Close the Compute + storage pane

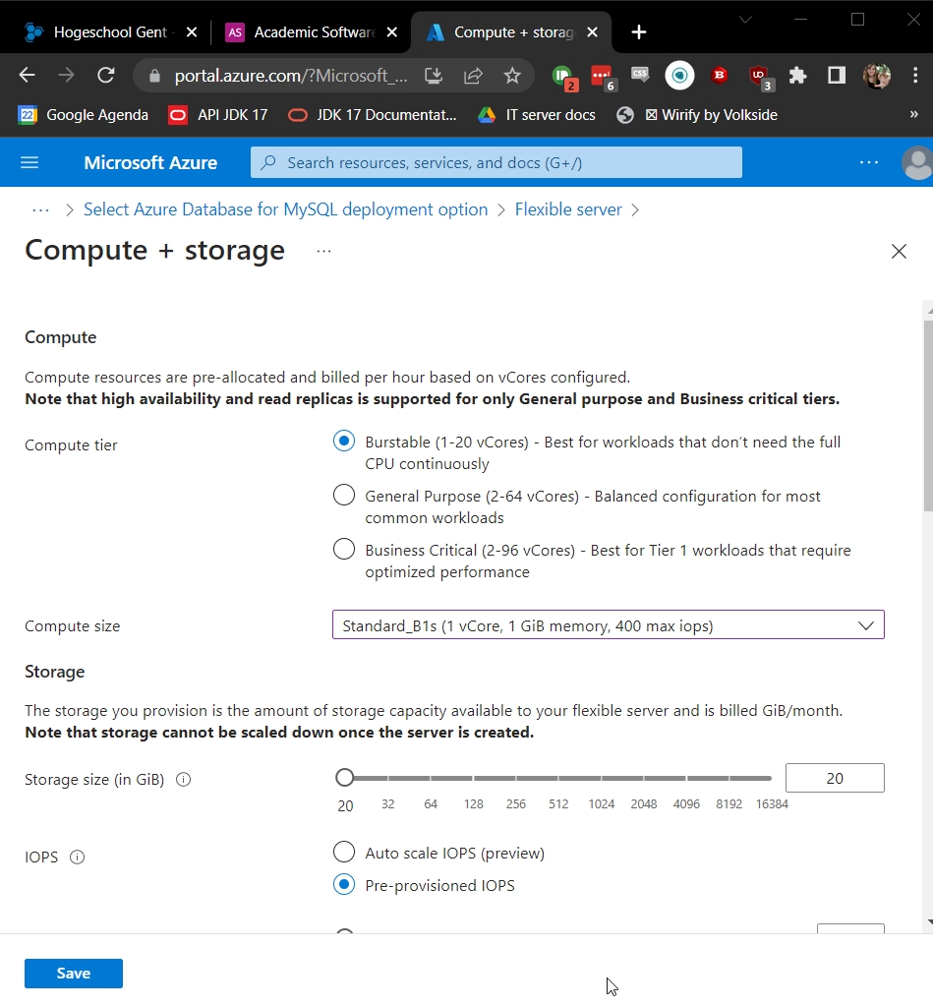(899, 252)
